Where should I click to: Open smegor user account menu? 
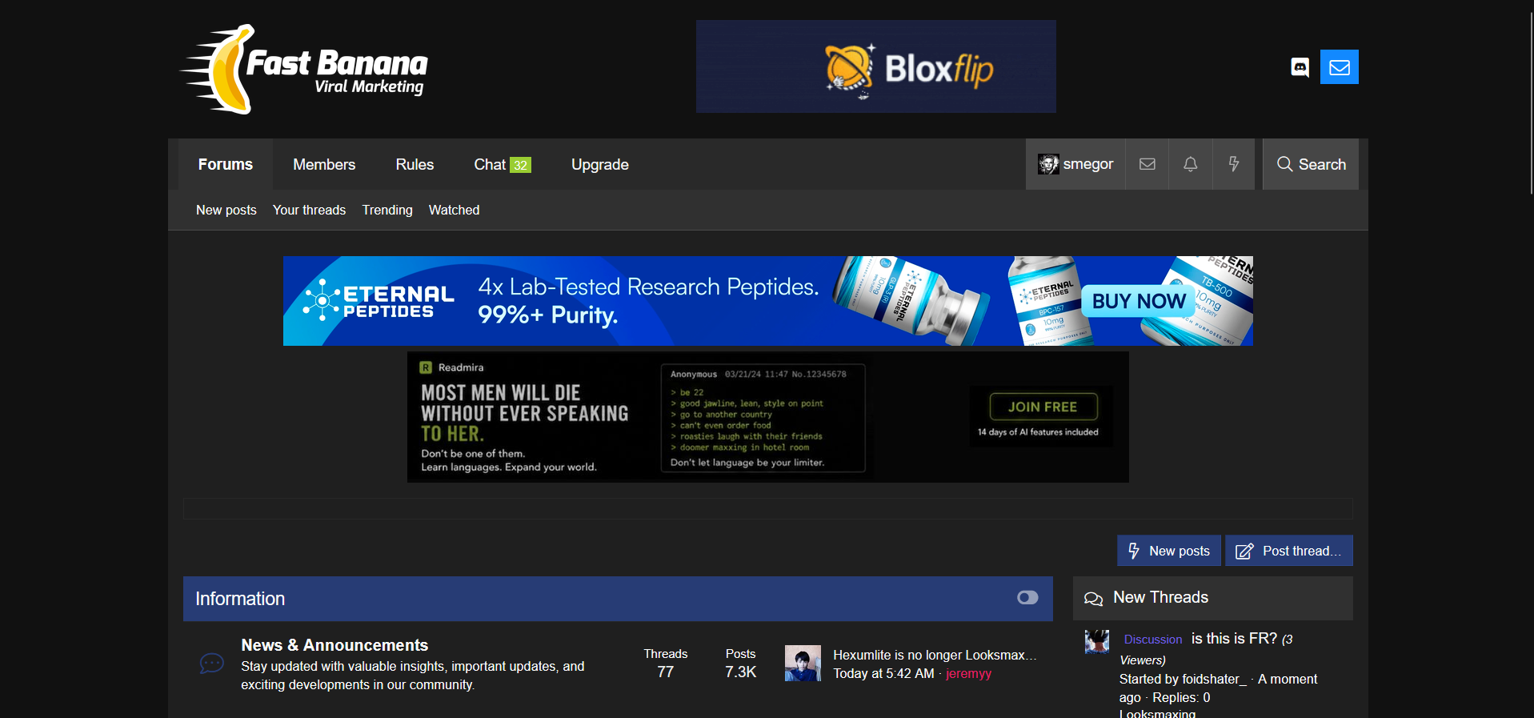[1075, 164]
